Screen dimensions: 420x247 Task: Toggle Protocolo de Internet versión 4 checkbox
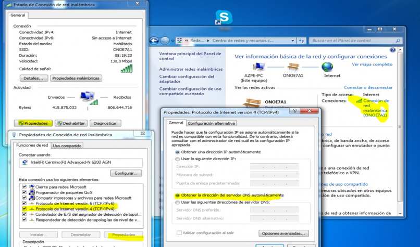[24, 209]
